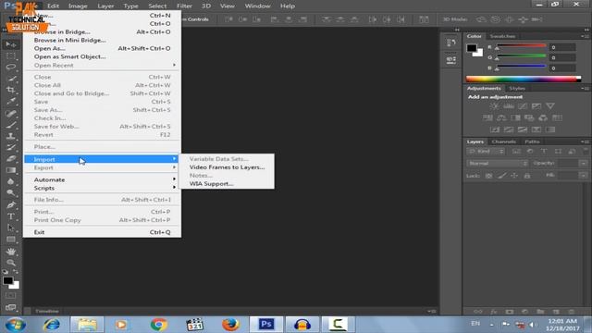
Task: Open the Filter menu
Action: coord(184,6)
